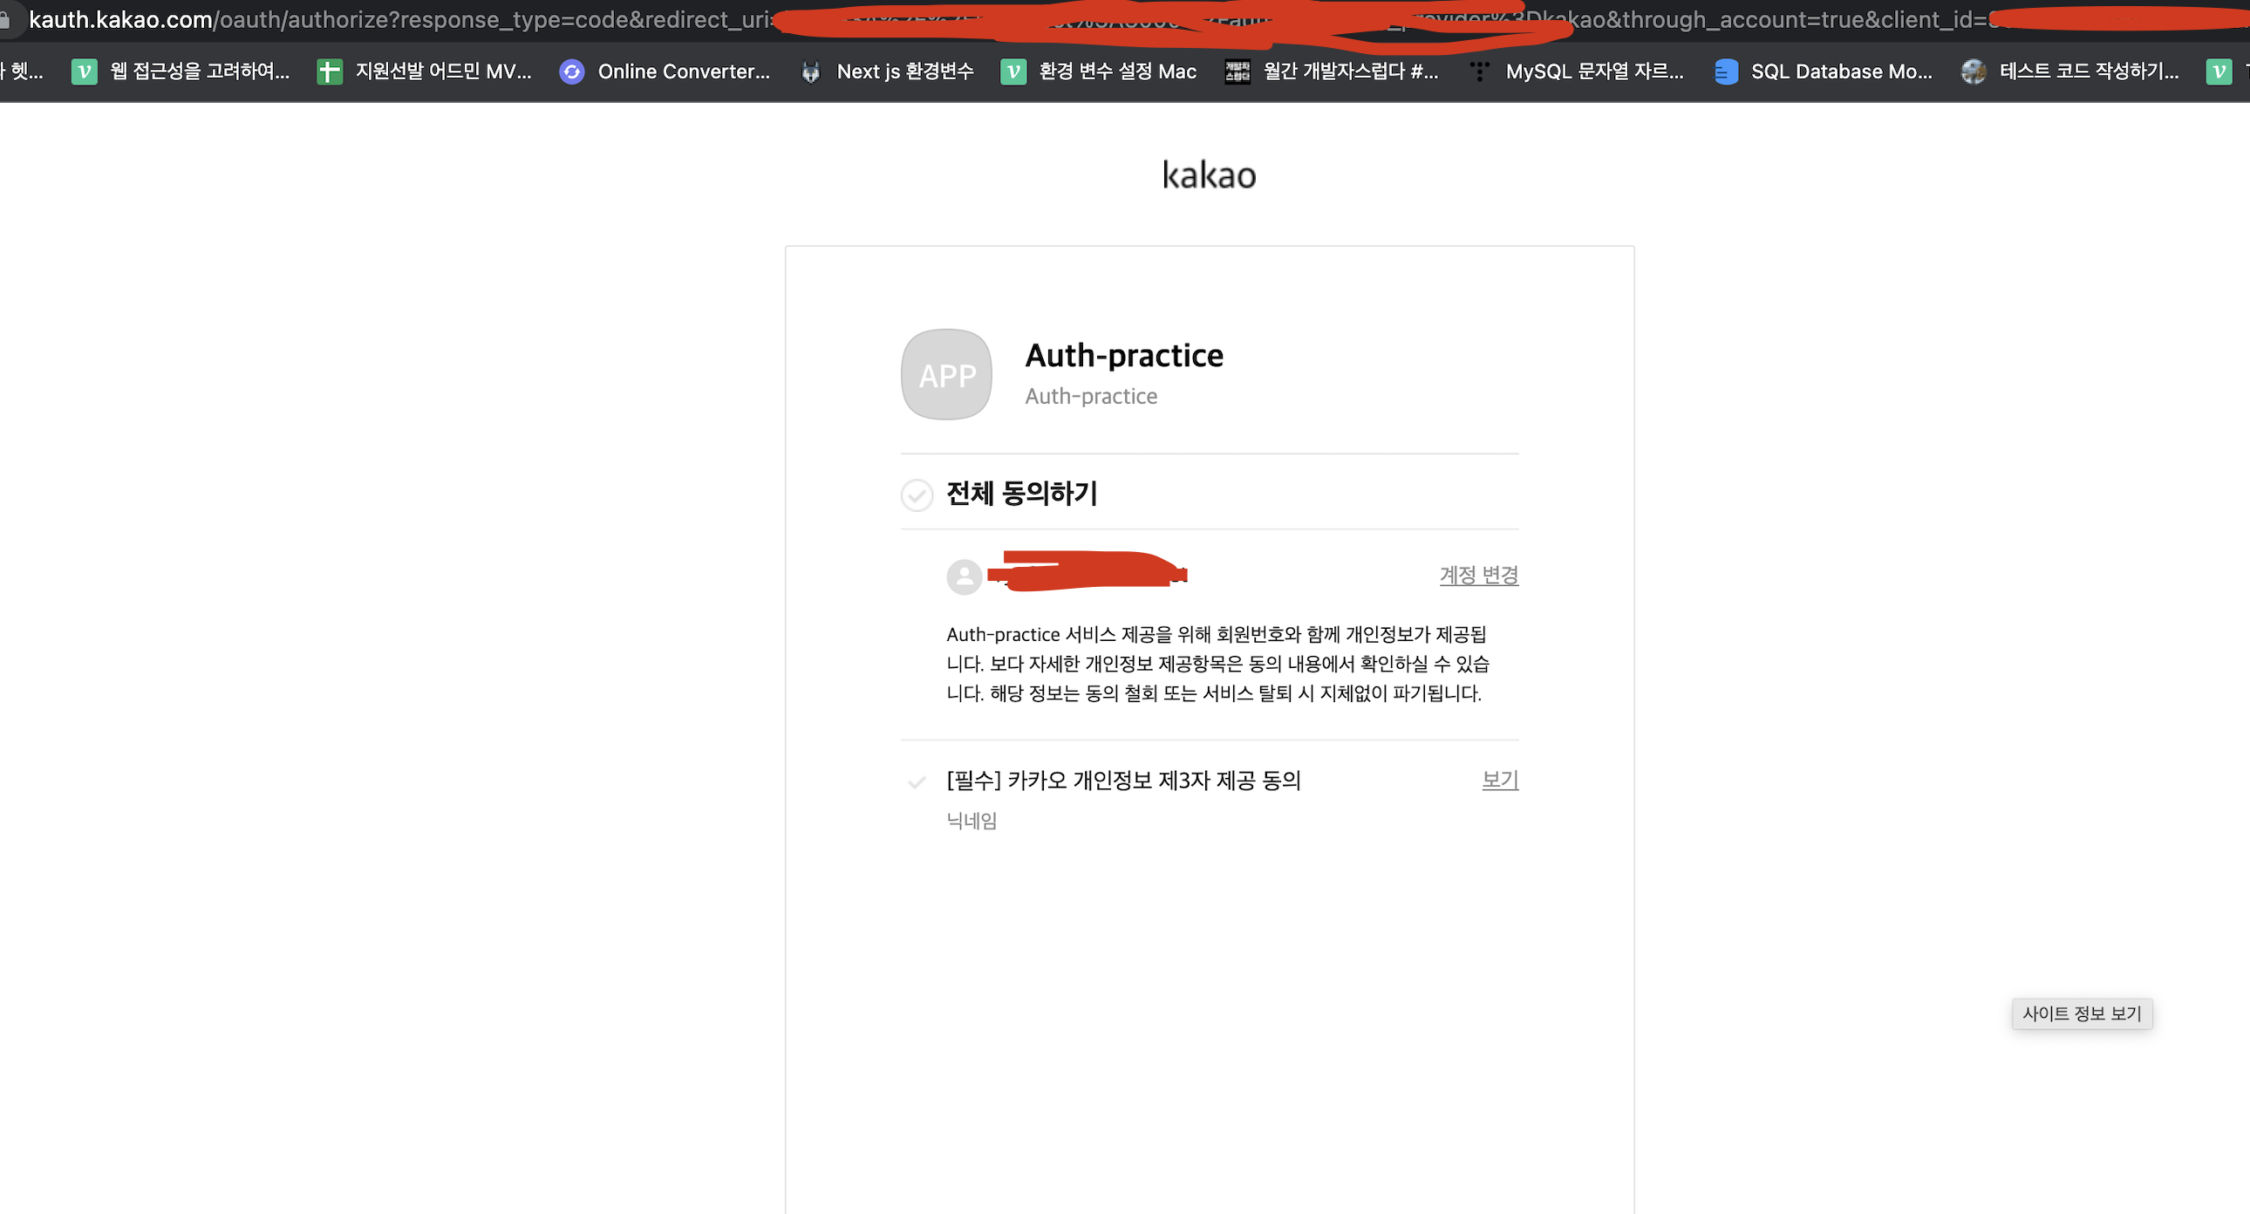Open the Online Converter bookmark
2250x1214 pixels.
665,72
